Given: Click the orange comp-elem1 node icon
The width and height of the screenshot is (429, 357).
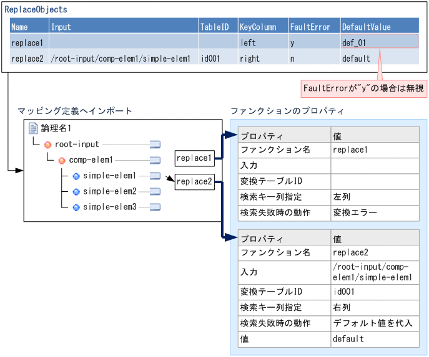Looking at the screenshot, I should [x=62, y=160].
